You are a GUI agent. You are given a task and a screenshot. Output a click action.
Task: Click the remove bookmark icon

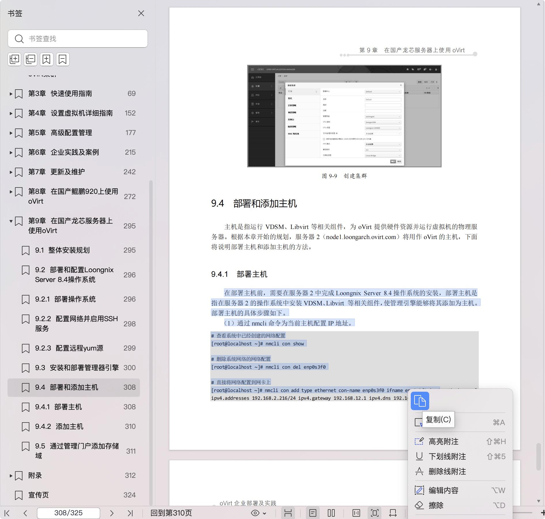63,59
